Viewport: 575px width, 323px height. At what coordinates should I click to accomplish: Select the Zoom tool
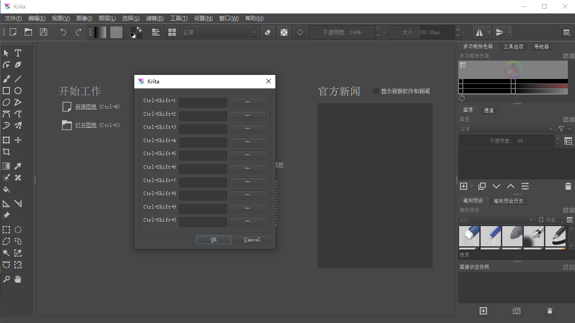[x=6, y=279]
